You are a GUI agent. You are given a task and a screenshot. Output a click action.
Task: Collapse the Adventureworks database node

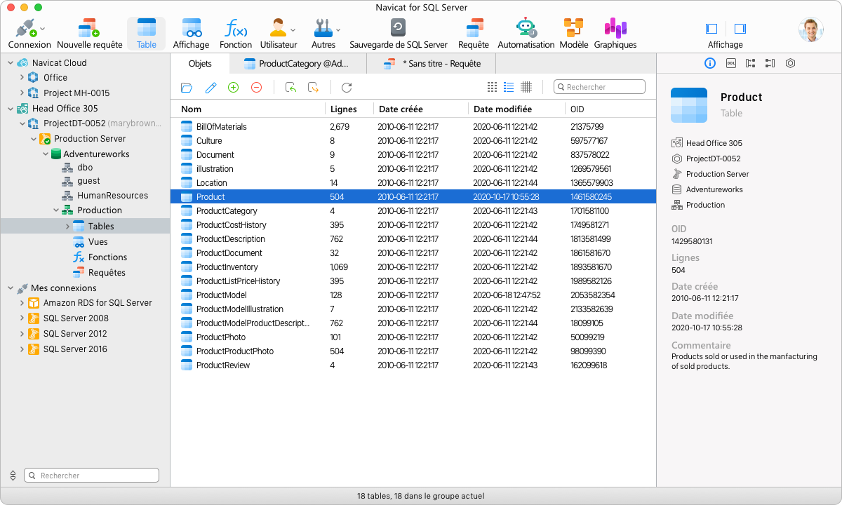(46, 154)
